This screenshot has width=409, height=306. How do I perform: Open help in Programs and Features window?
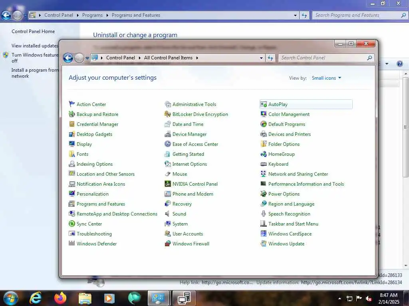[x=399, y=64]
